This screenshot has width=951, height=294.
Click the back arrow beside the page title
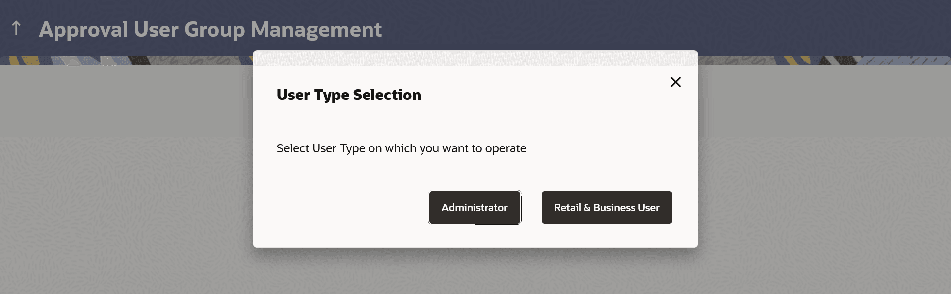click(16, 28)
